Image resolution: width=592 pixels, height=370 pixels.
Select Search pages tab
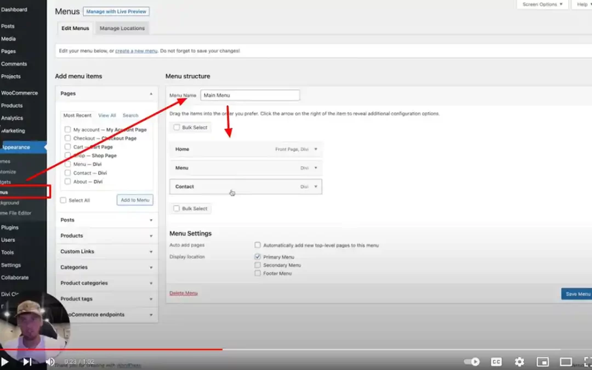[x=130, y=116]
